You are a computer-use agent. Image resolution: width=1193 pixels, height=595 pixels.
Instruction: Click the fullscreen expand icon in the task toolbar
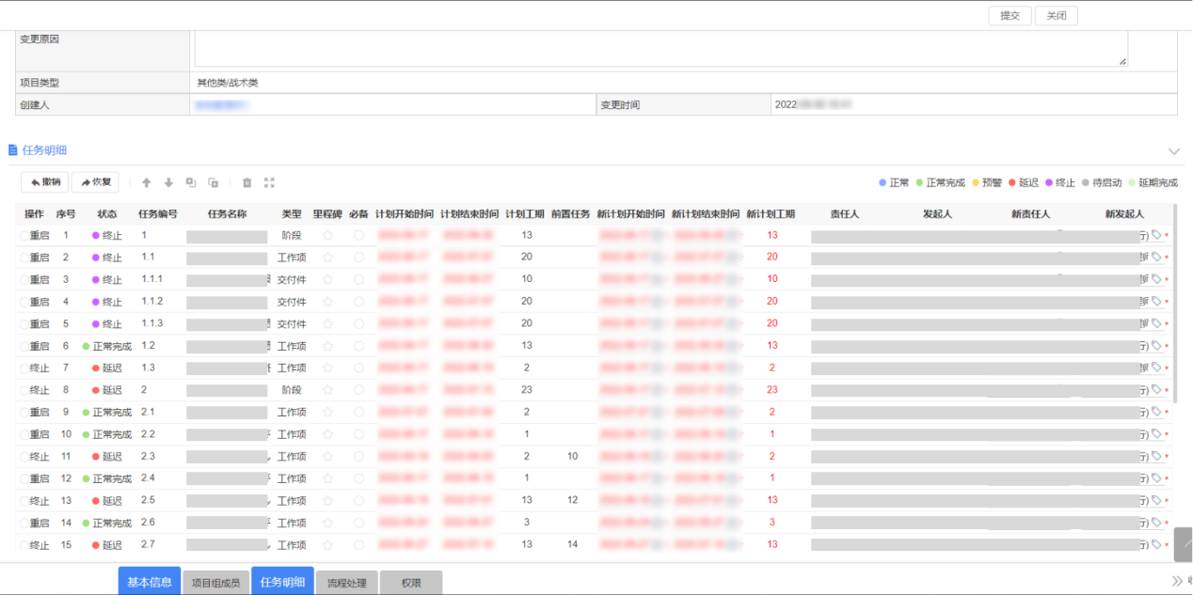[269, 182]
